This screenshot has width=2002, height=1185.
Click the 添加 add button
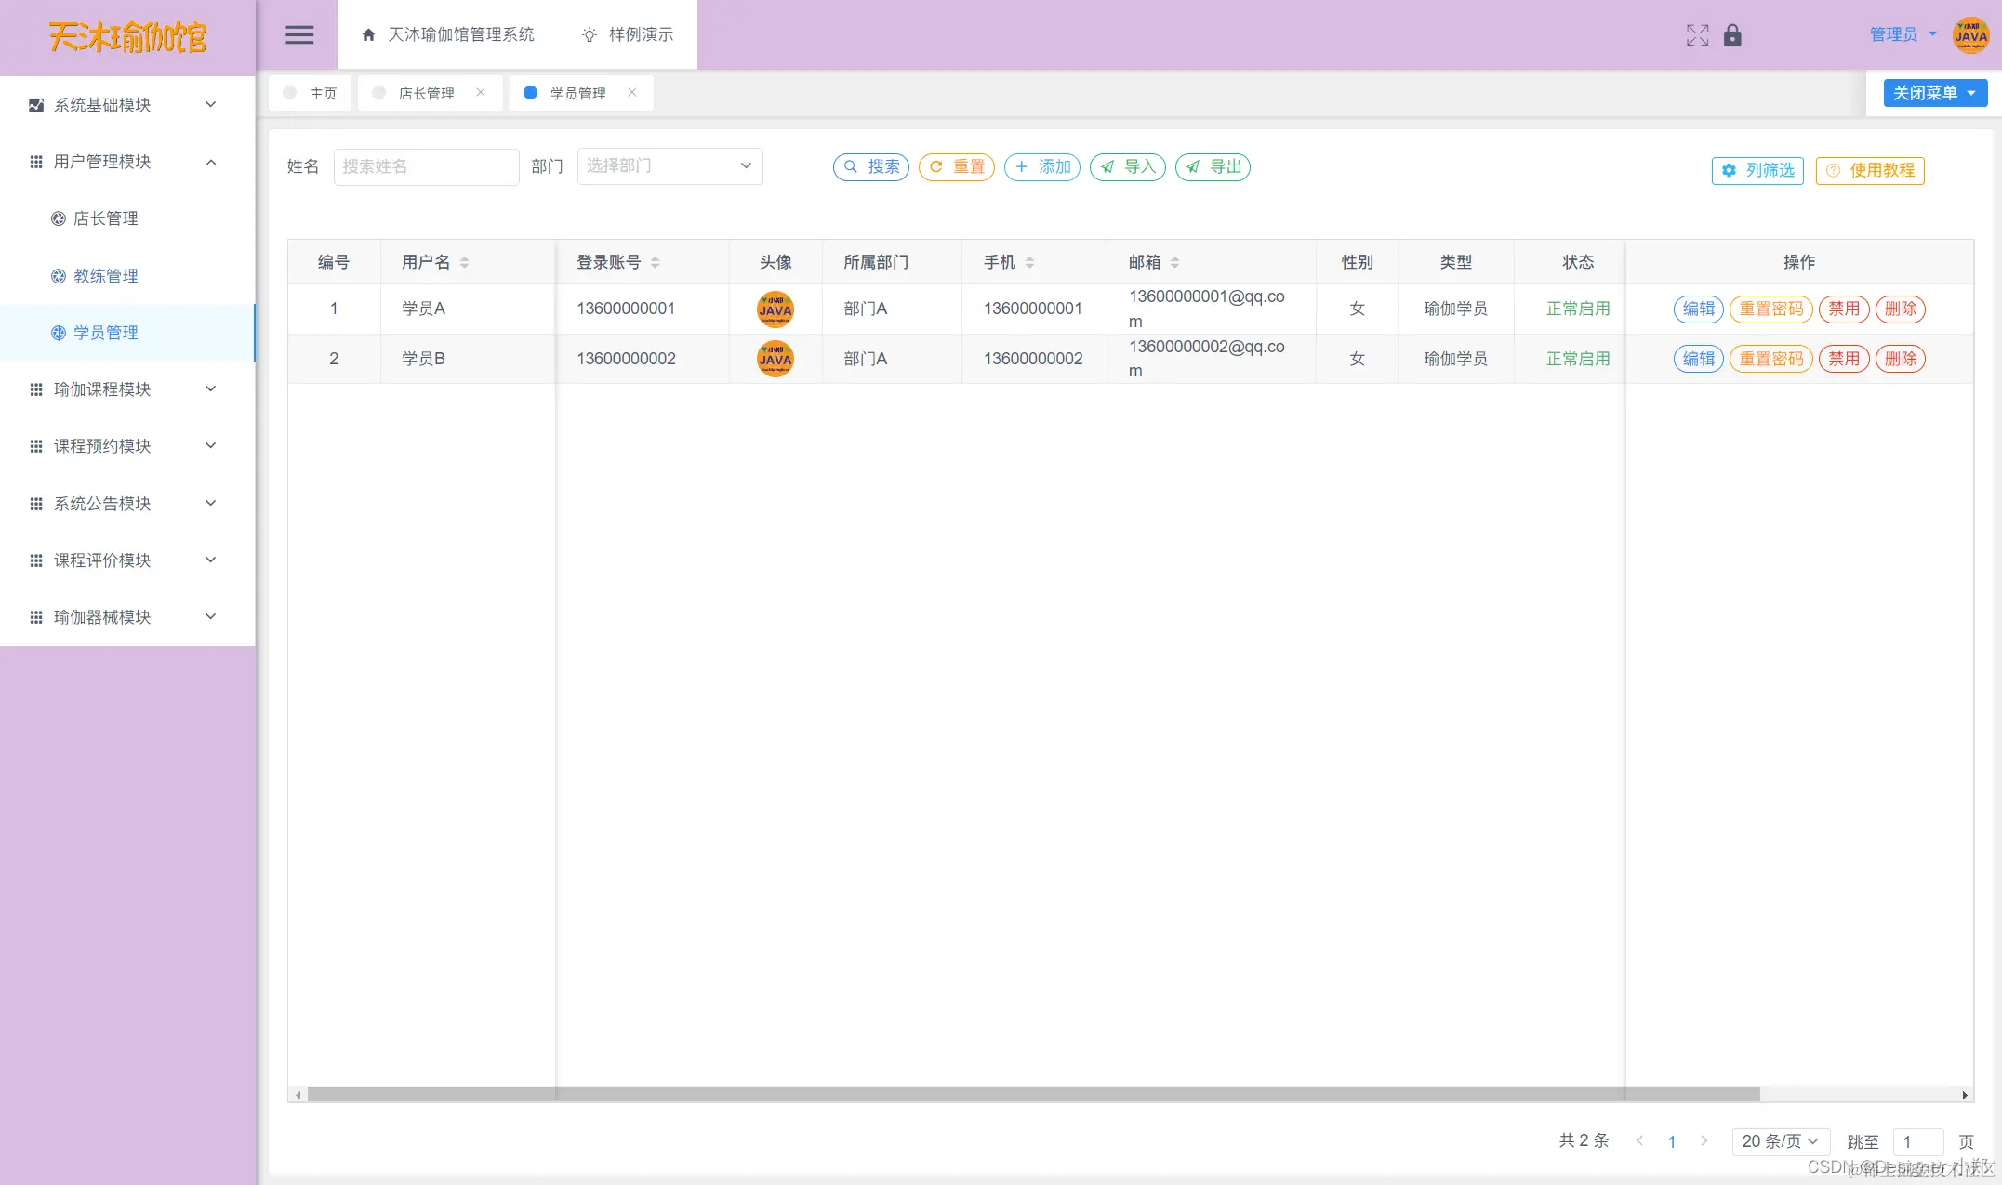(1042, 167)
